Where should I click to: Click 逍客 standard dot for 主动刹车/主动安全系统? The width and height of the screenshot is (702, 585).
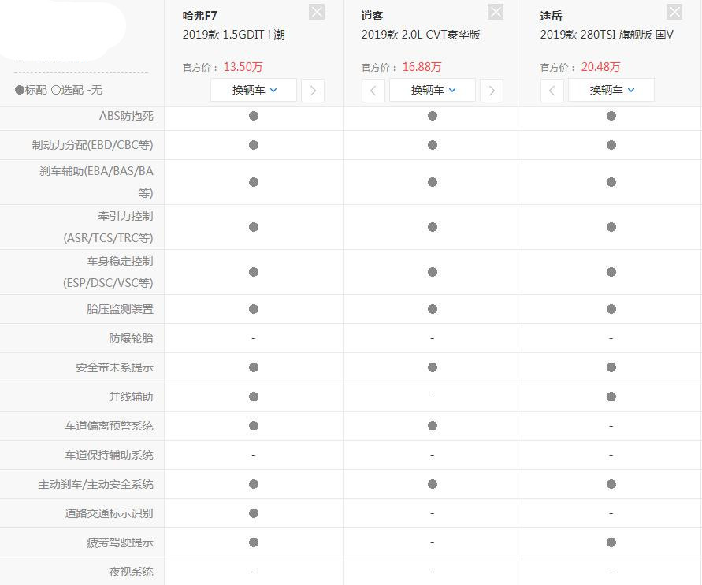coord(433,484)
